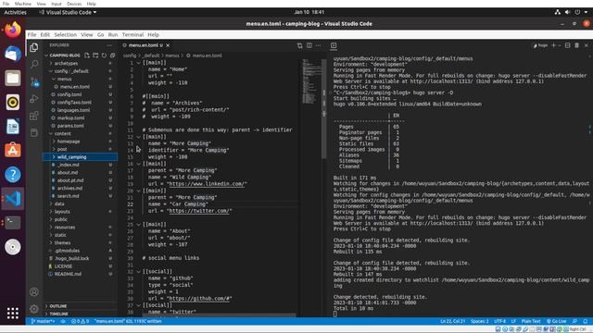593x333 pixels.
Task: Open the File menu in VS Code
Action: click(32, 34)
